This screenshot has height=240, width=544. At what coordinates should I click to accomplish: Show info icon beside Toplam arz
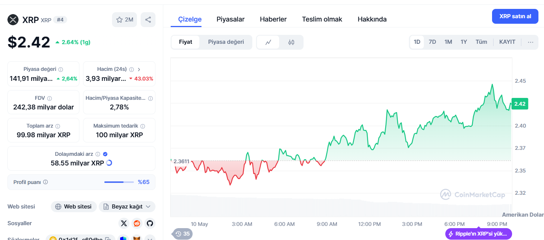pos(58,126)
